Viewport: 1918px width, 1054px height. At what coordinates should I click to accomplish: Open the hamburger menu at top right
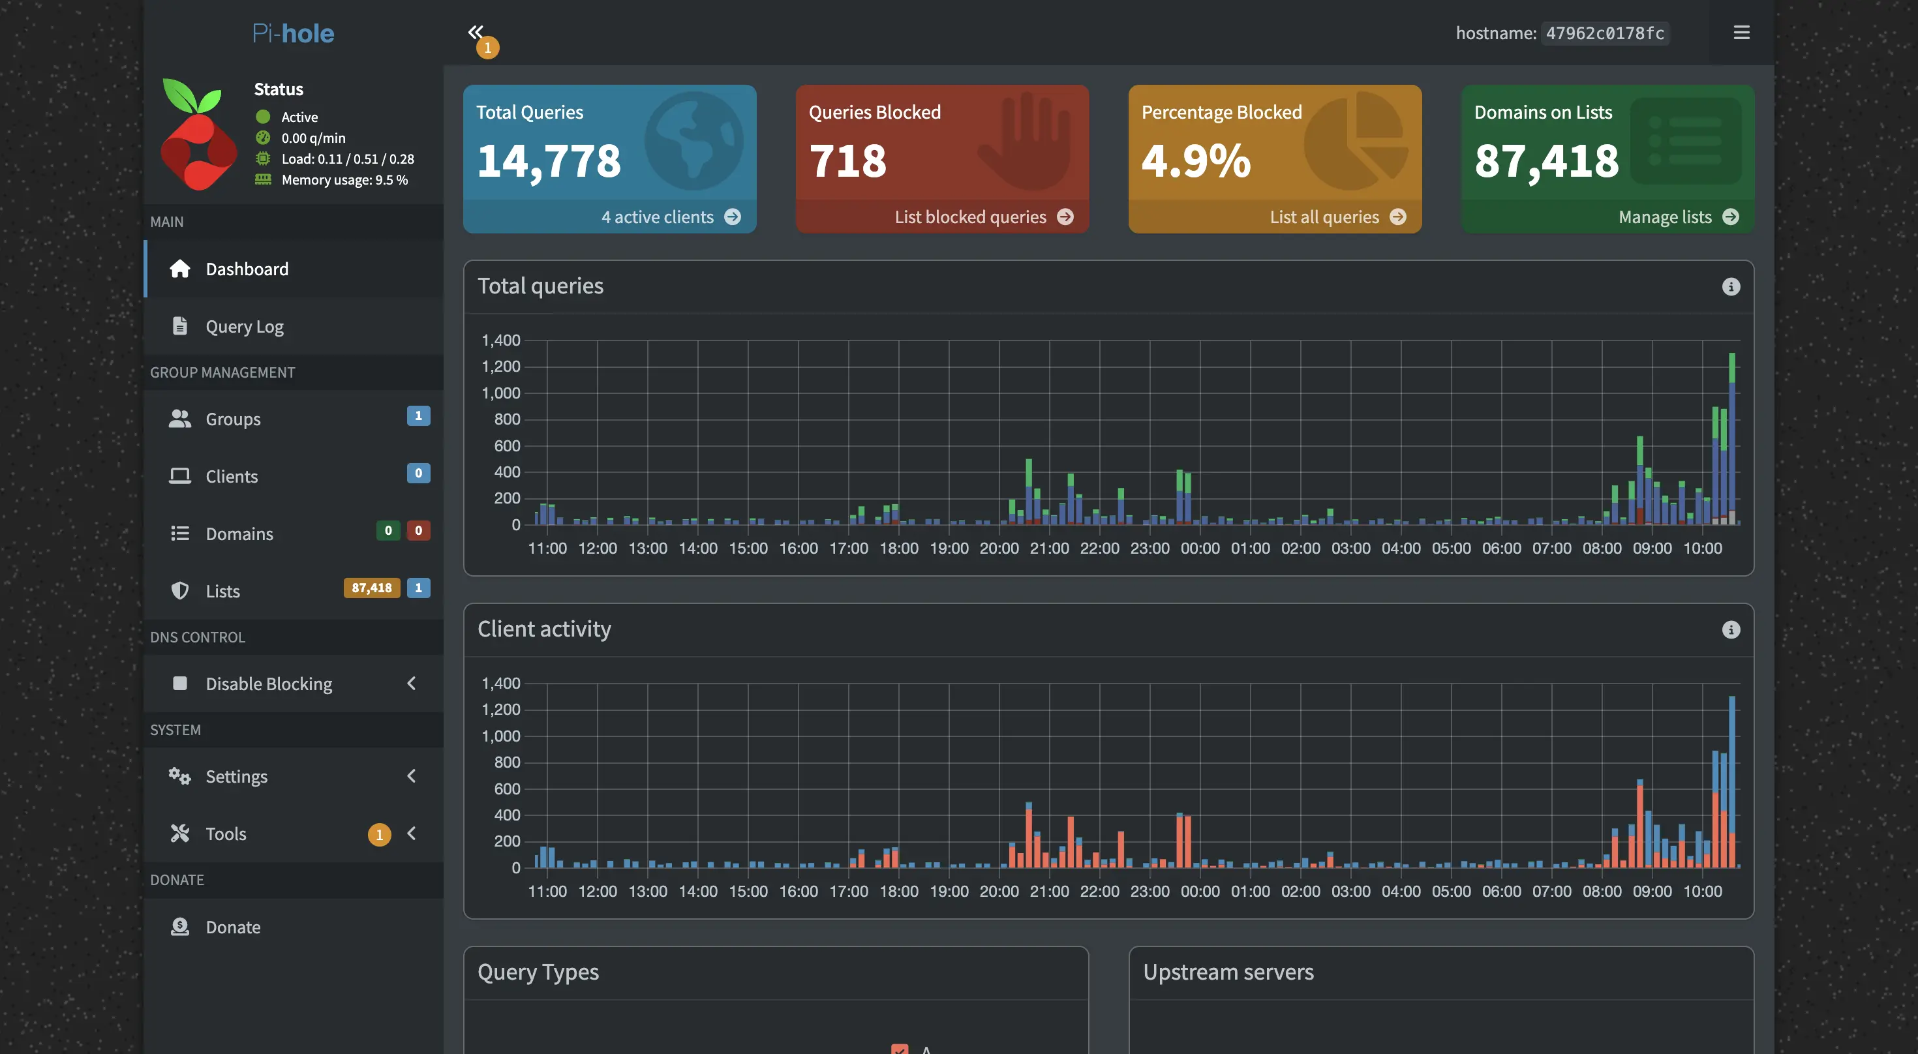(x=1742, y=32)
